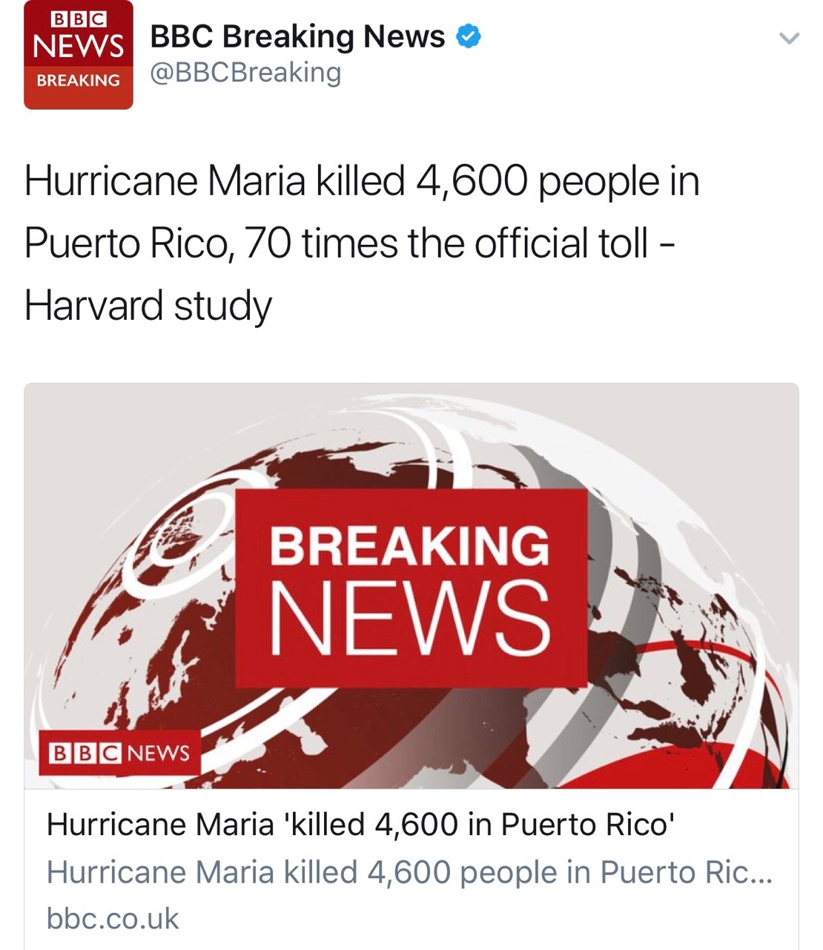
Task: Click the bold 'BREAKING' word in banner
Action: (409, 546)
